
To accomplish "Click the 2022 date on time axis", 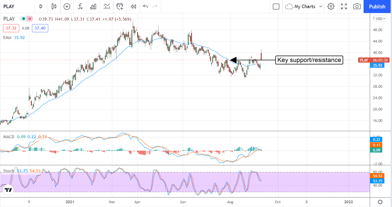I will tap(348, 202).
